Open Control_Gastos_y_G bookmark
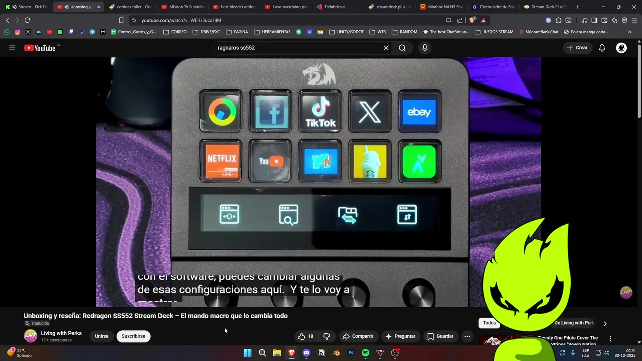 [133, 32]
